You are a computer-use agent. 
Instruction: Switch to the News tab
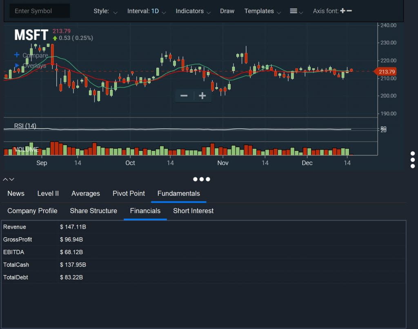pyautogui.click(x=16, y=193)
